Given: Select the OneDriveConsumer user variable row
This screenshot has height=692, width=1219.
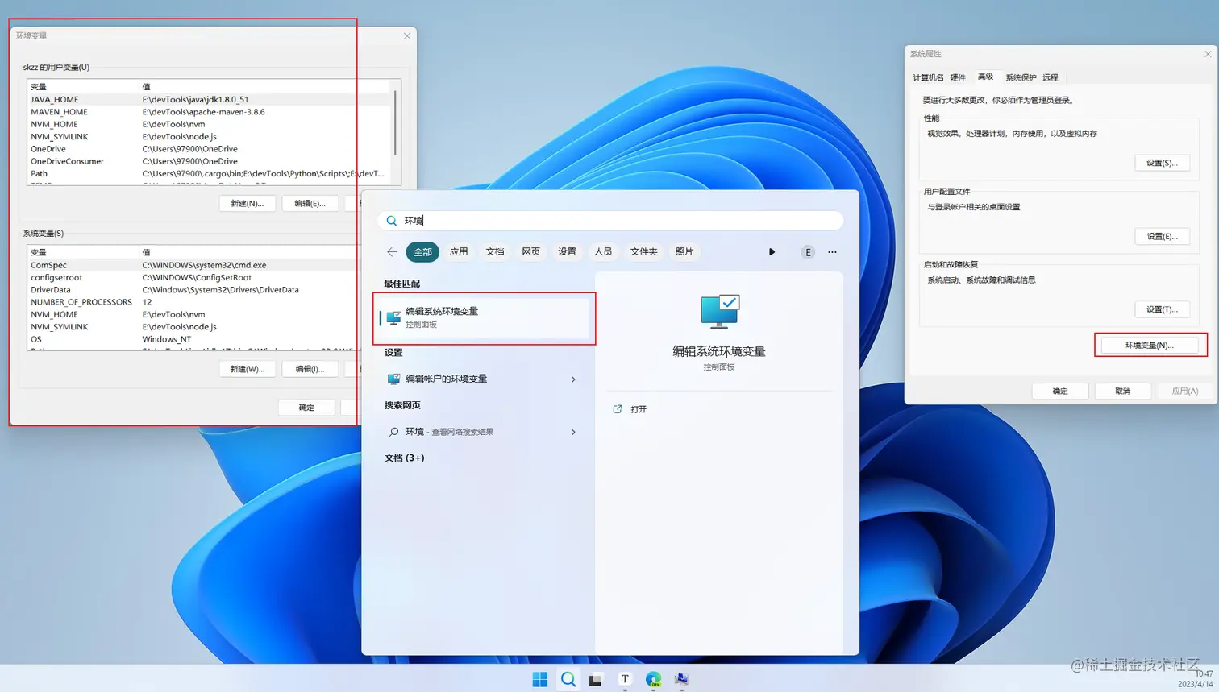Looking at the screenshot, I should (x=210, y=161).
